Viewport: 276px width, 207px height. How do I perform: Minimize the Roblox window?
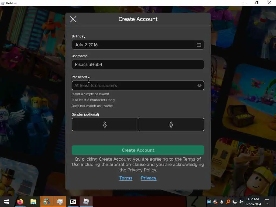pos(245,3)
